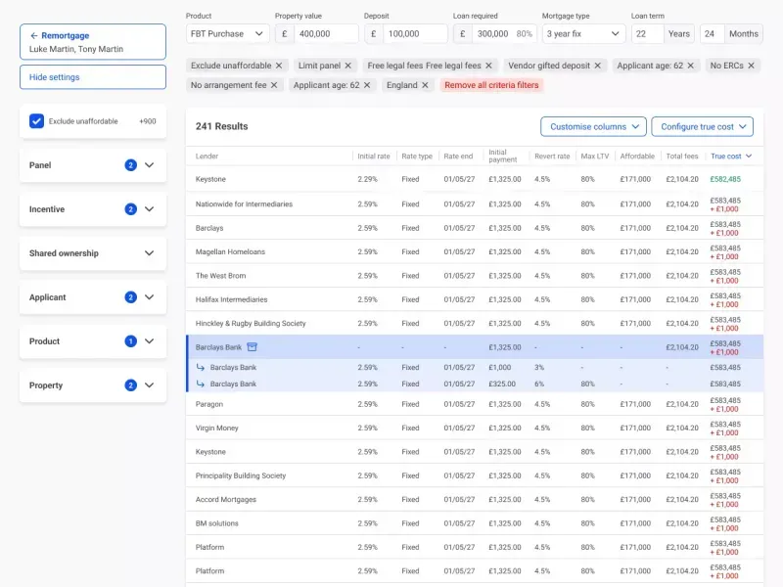Click the archive icon beside Barclays Bank
The width and height of the screenshot is (783, 587).
coord(253,347)
